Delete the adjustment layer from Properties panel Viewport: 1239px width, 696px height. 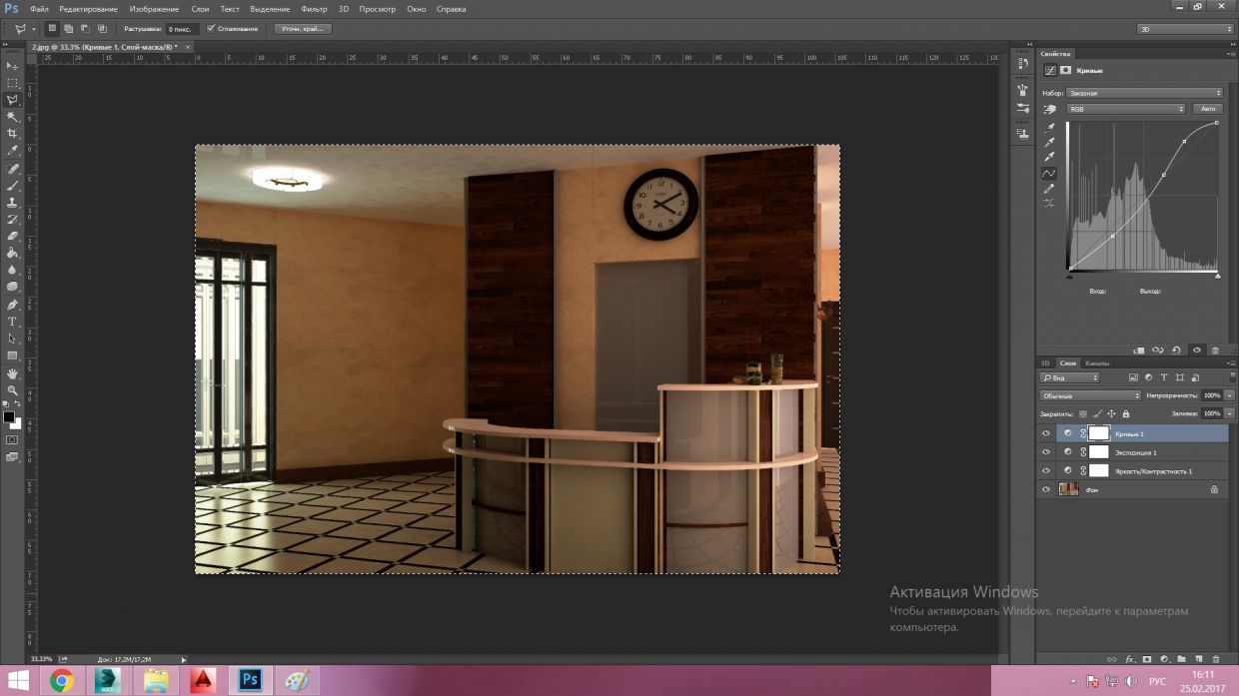click(x=1215, y=350)
